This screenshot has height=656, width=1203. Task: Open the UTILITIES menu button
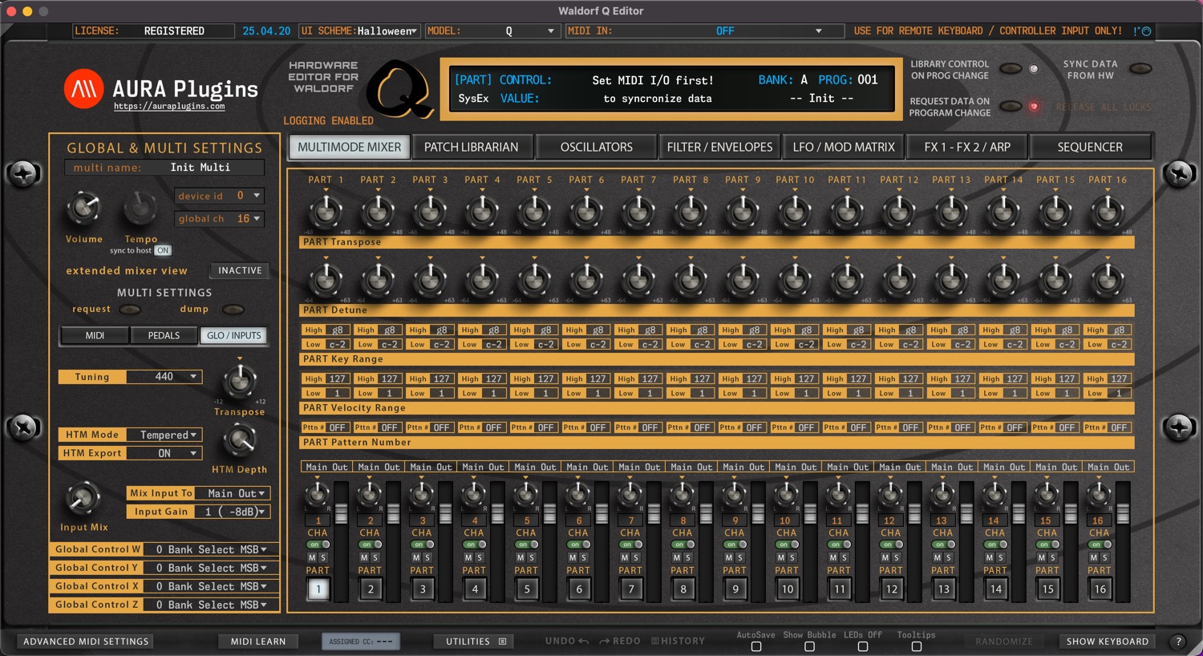tap(476, 642)
